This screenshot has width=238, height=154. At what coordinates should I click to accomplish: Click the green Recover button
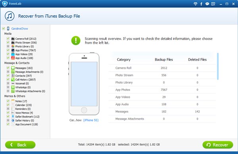218,145
